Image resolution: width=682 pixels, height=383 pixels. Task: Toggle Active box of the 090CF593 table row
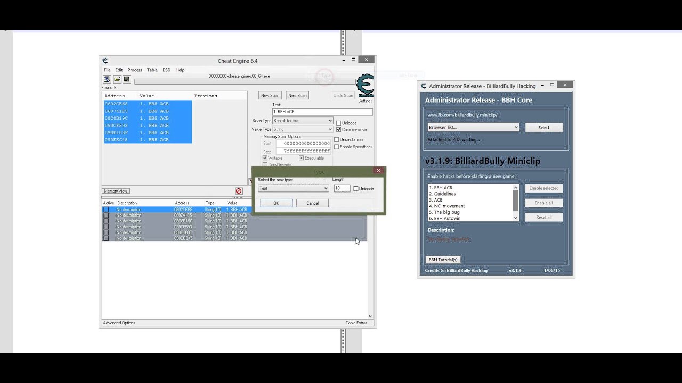coord(105,227)
